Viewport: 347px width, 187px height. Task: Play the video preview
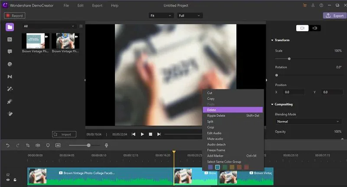coord(142,135)
